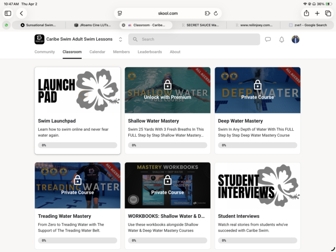
Task: Switch to the zve1 - Google Search tab
Action: 307,25
